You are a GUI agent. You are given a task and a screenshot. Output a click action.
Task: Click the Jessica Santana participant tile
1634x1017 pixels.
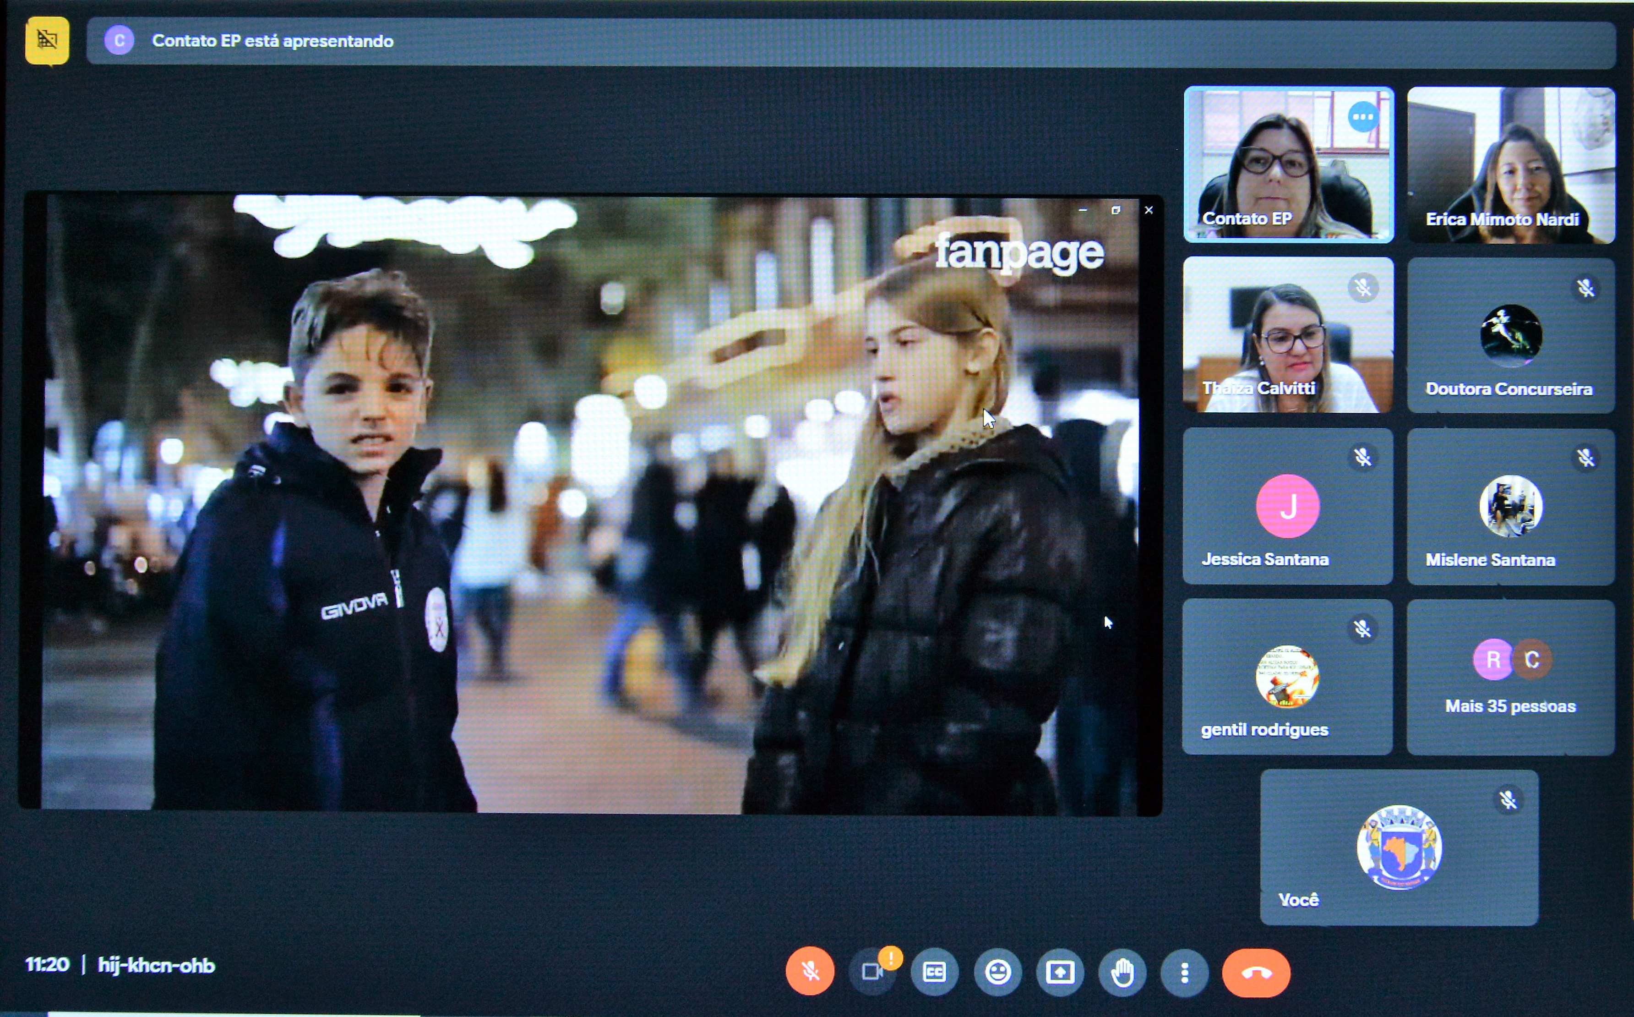[1287, 506]
